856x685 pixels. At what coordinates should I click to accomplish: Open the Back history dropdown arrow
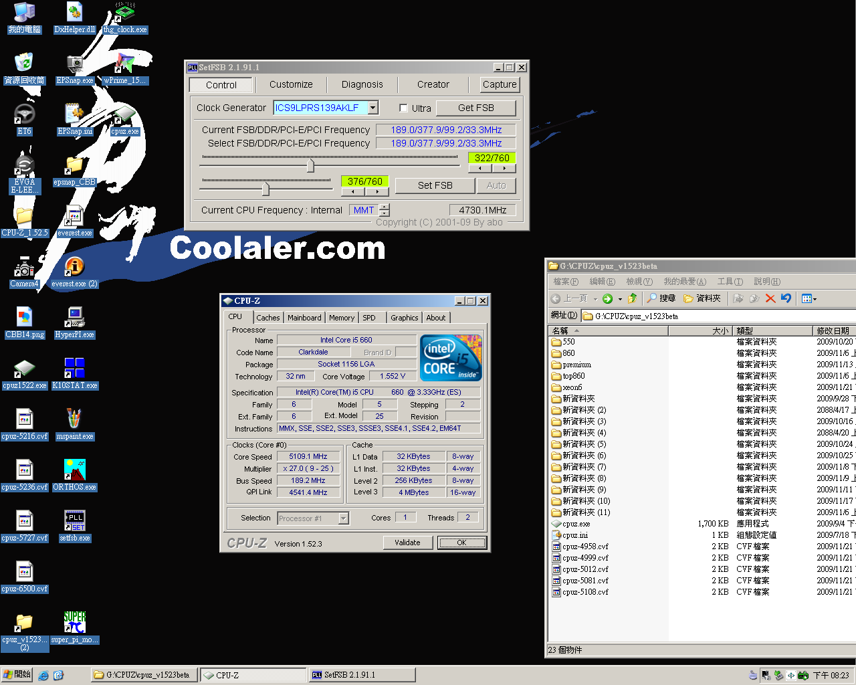tap(595, 299)
